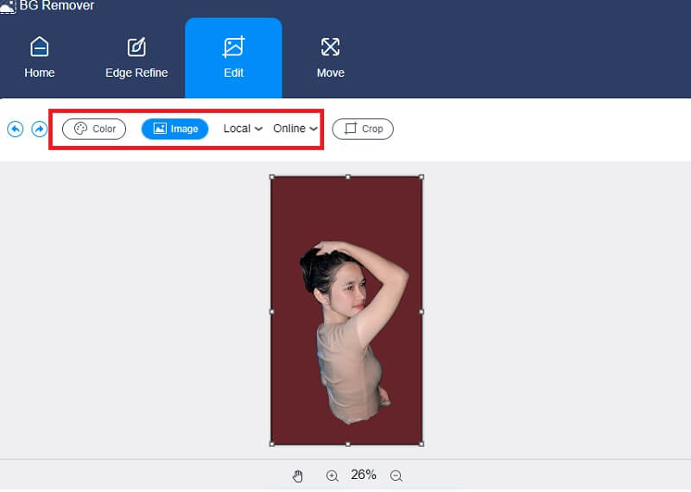Screen dimensions: 691x492
Task: Open the Home tab
Action: [40, 58]
